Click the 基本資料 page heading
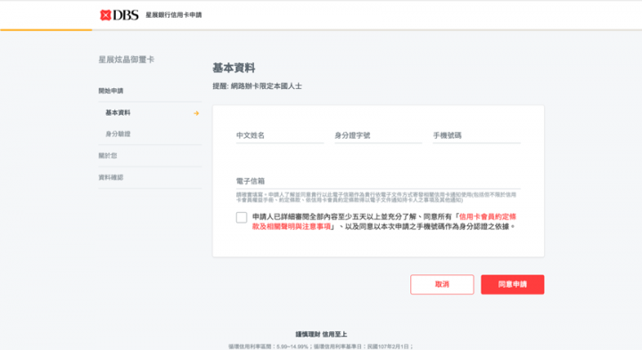This screenshot has width=642, height=350. pyautogui.click(x=234, y=68)
